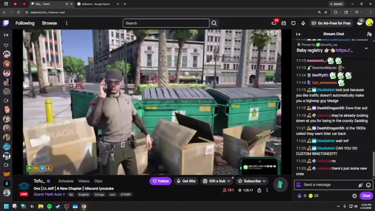
Task: Focus the Twitch Search field
Action: [166, 23]
